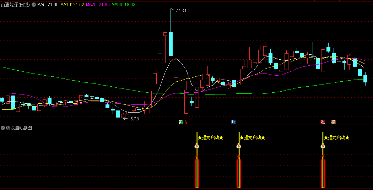
Task: Select the tall cyan candle below 27.34
Action: pyautogui.click(x=171, y=44)
